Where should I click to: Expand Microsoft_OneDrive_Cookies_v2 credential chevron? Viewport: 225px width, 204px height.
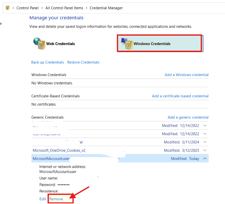click(x=205, y=150)
